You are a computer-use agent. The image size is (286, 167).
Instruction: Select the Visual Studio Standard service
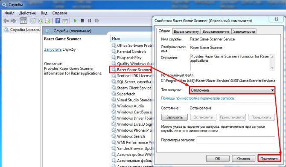click(132, 100)
